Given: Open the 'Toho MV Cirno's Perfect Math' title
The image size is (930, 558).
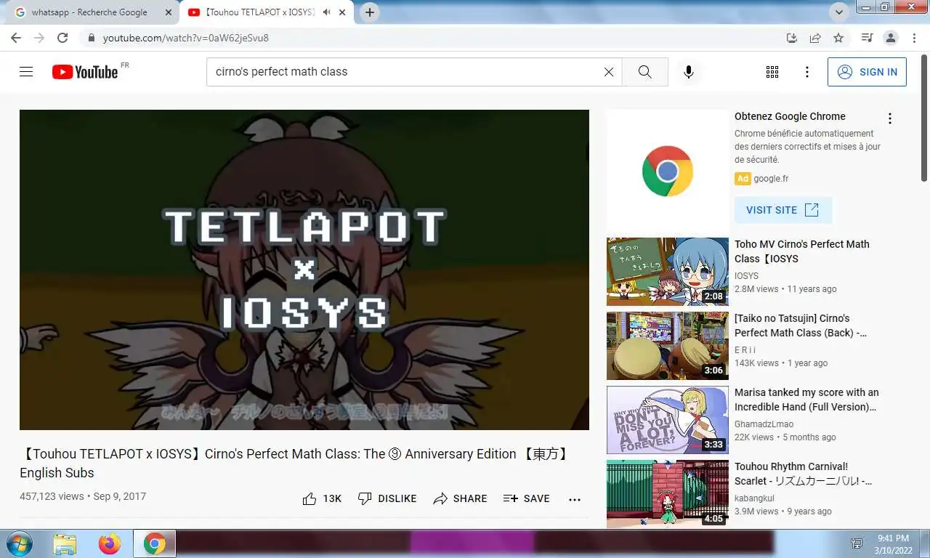Looking at the screenshot, I should click(x=801, y=251).
